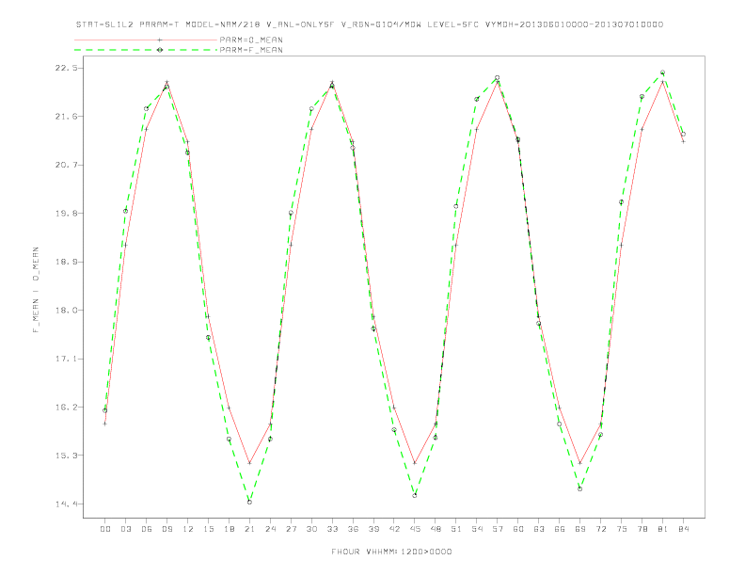The image size is (745, 576).
Task: Select the PARM=F_MEAN legend label
Action: [251, 50]
